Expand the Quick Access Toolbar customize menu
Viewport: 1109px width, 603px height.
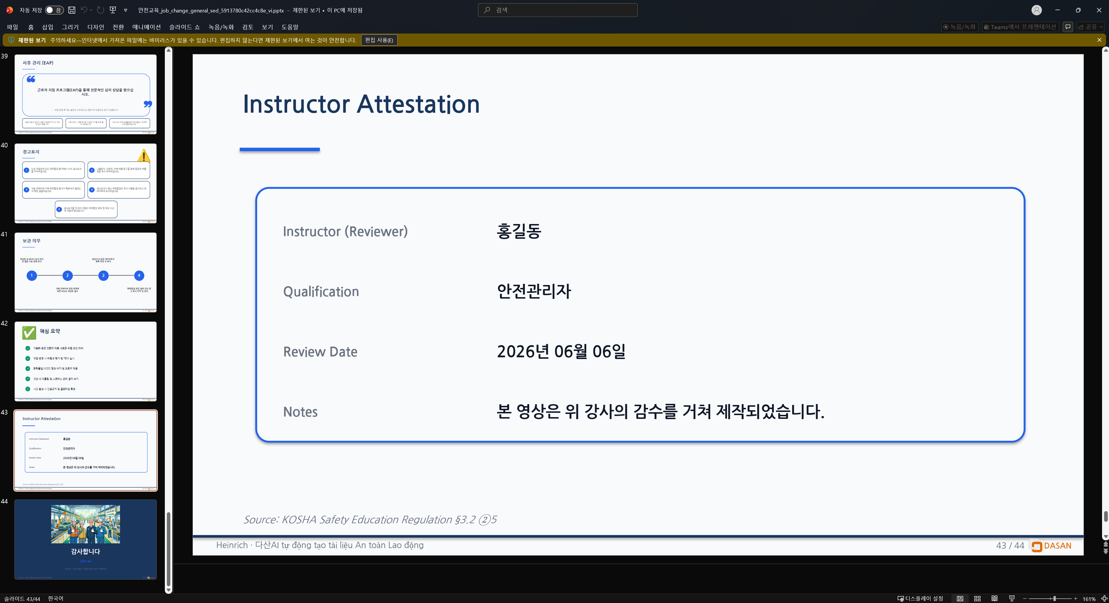click(126, 10)
